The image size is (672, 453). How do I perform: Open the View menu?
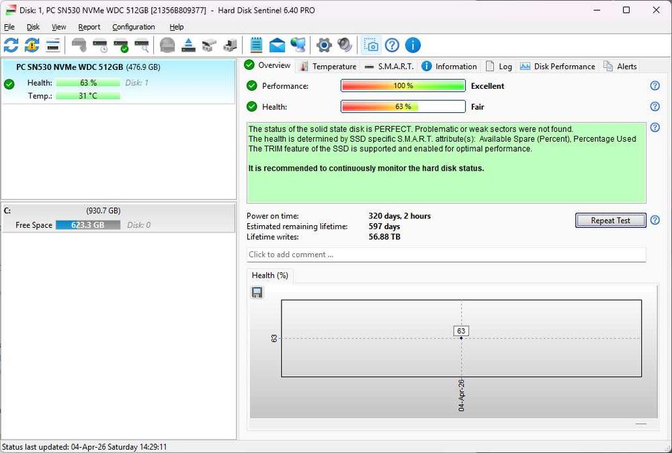58,27
